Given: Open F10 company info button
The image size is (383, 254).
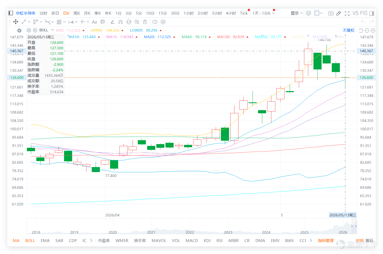Looking at the screenshot, I should [x=364, y=13].
